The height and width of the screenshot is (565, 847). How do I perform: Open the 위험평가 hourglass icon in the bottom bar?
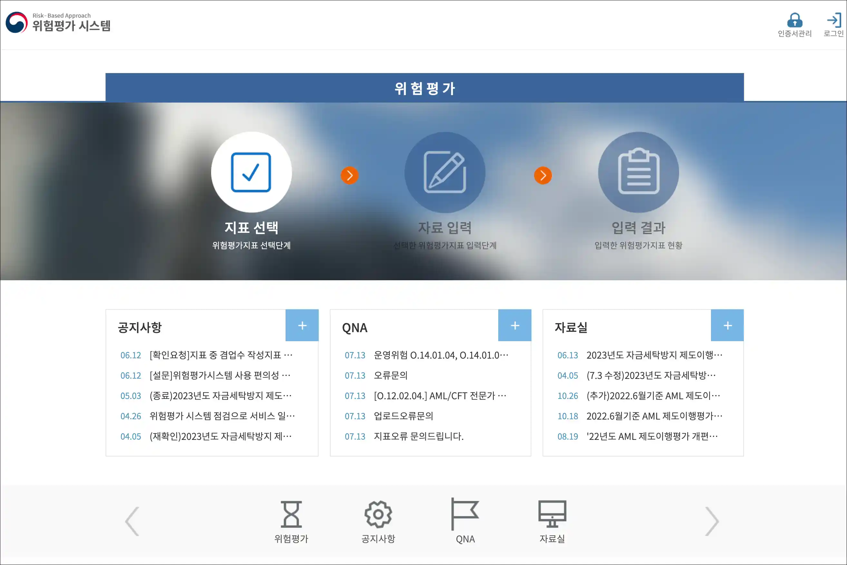pos(291,514)
